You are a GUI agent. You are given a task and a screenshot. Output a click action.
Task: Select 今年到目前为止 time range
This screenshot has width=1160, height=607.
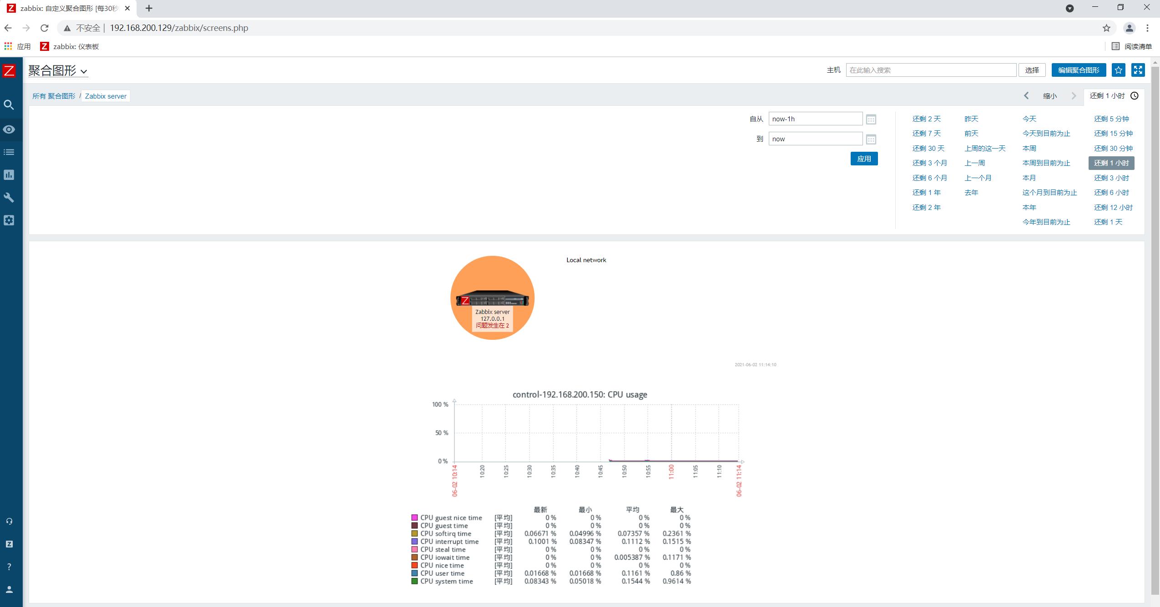click(x=1046, y=222)
